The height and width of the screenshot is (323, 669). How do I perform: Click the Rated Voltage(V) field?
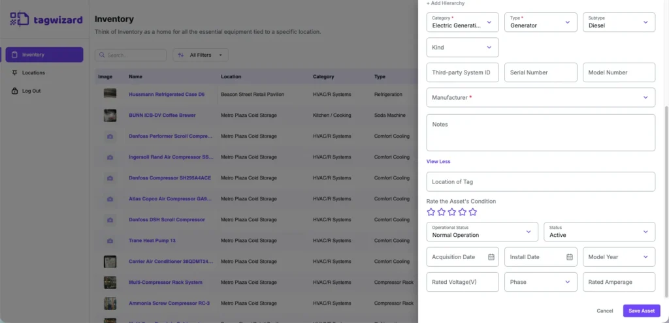(x=463, y=282)
